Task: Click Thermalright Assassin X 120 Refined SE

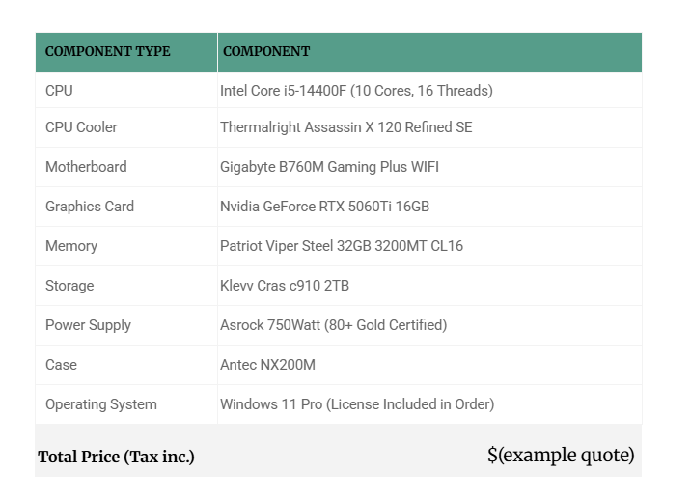Action: coord(345,127)
